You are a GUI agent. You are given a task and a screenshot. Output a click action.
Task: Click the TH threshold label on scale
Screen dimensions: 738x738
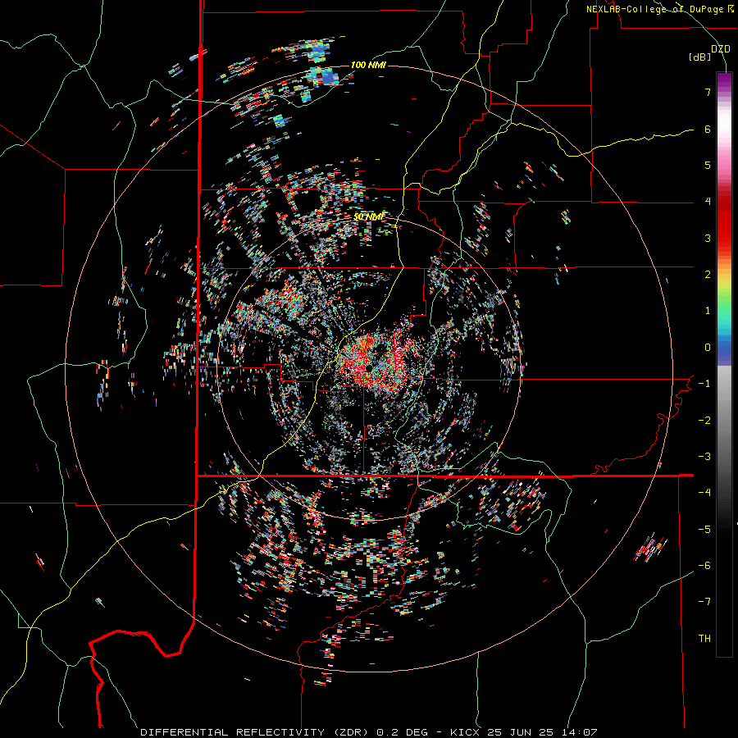[x=704, y=639]
